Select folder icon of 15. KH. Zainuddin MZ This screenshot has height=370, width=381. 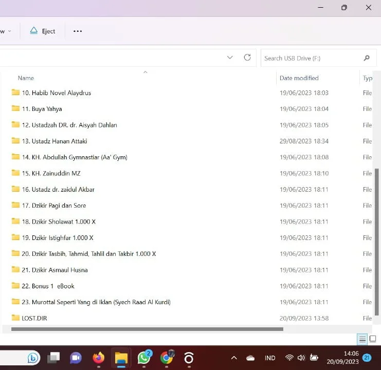coord(15,173)
